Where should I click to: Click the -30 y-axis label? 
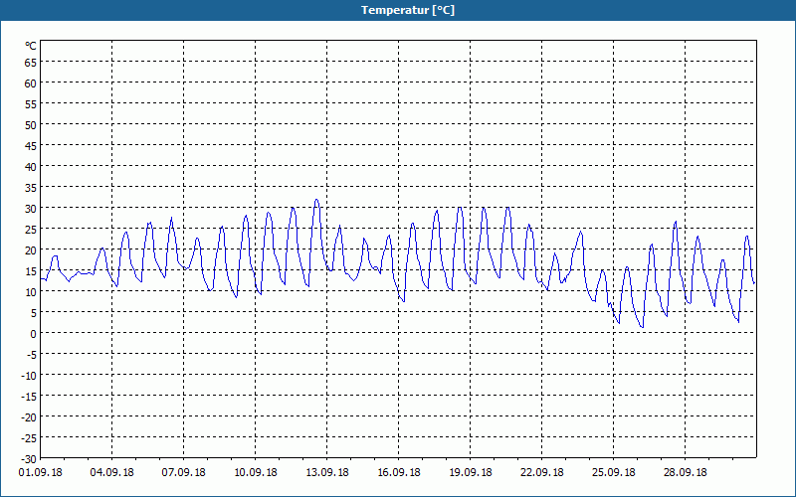(x=29, y=459)
